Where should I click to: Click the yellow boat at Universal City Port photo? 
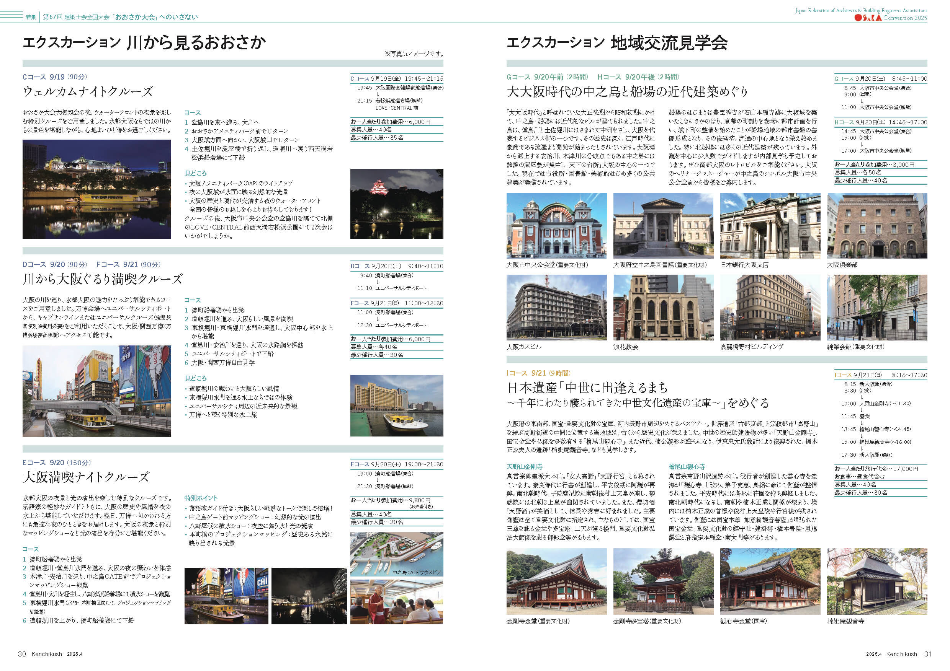(396, 405)
